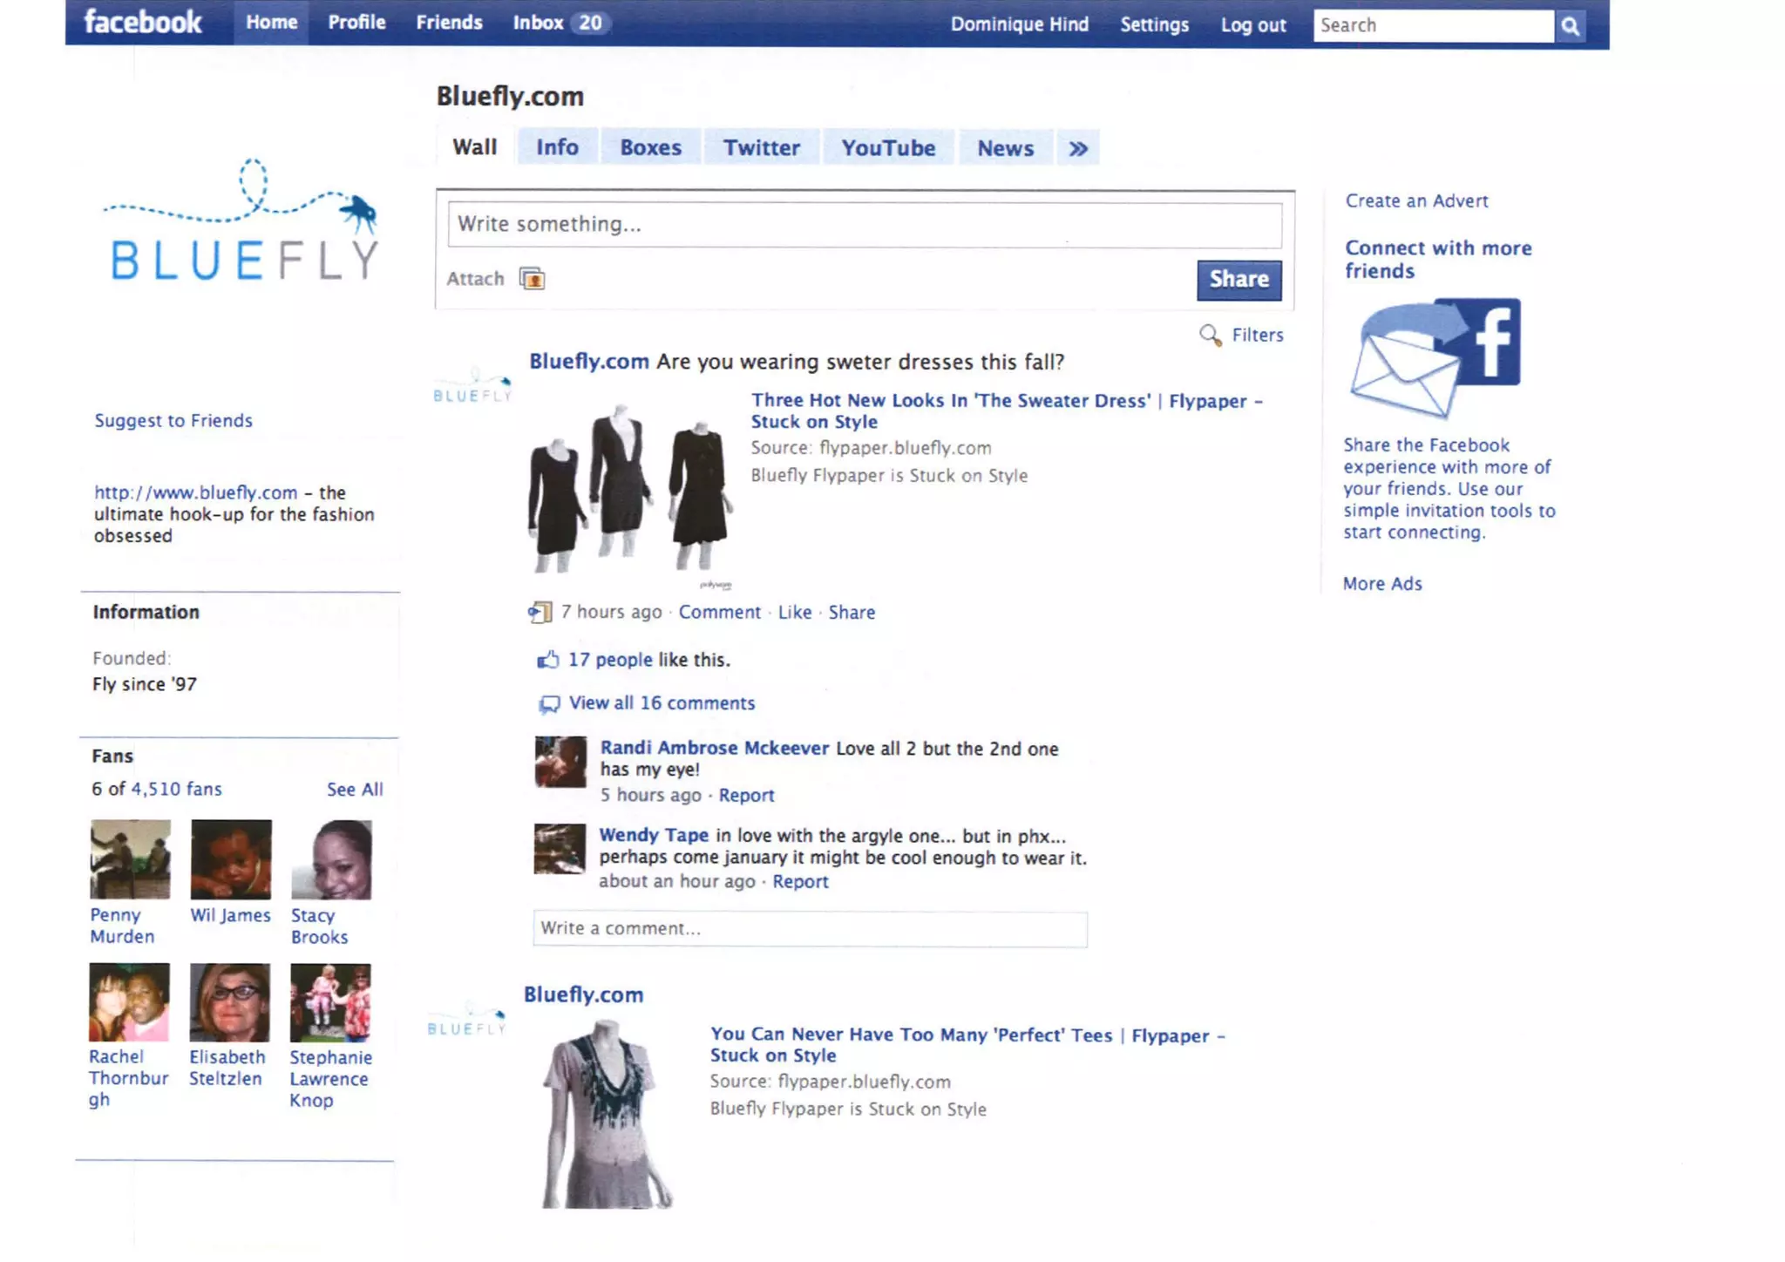Open Stacy Brooks fan thumbnail
This screenshot has height=1262, width=1785.
click(x=331, y=859)
